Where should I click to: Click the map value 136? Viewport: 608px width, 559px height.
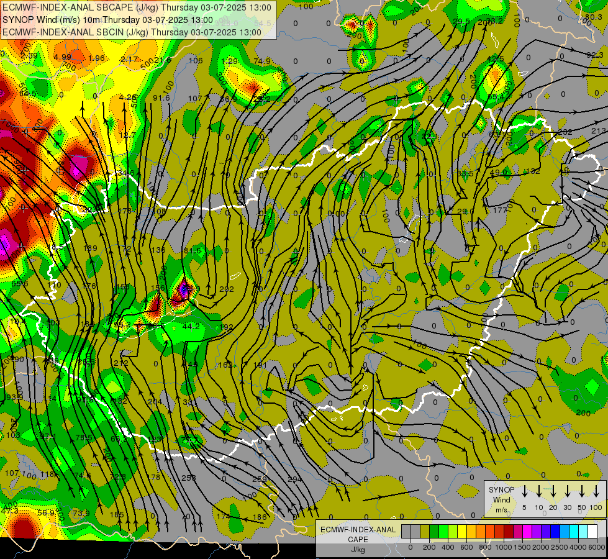(158, 250)
